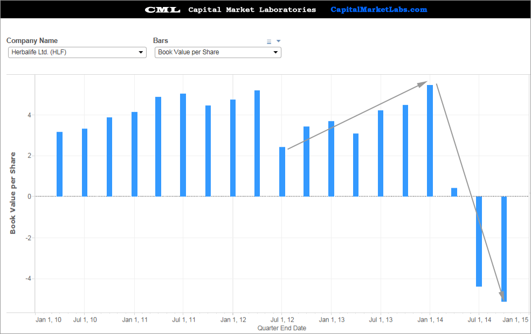Select the bar at Jul 1, 11

coord(183,145)
